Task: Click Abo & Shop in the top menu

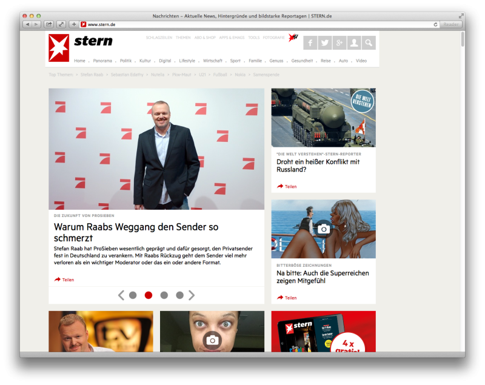Action: pos(205,38)
